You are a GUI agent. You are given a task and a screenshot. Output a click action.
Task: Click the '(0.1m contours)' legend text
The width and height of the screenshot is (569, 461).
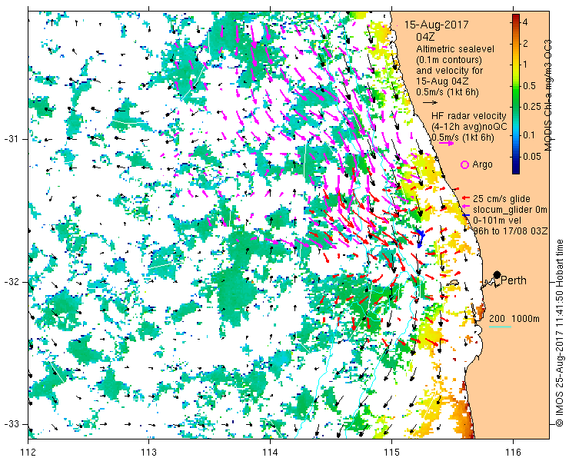(449, 59)
